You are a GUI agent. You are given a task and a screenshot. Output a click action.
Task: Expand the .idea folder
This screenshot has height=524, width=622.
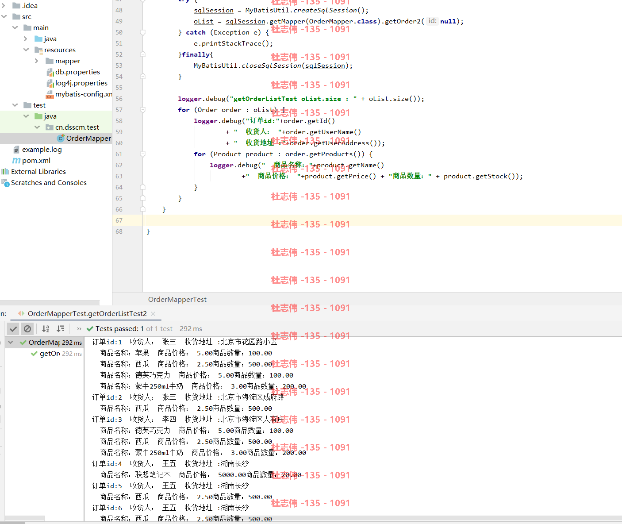coord(4,6)
